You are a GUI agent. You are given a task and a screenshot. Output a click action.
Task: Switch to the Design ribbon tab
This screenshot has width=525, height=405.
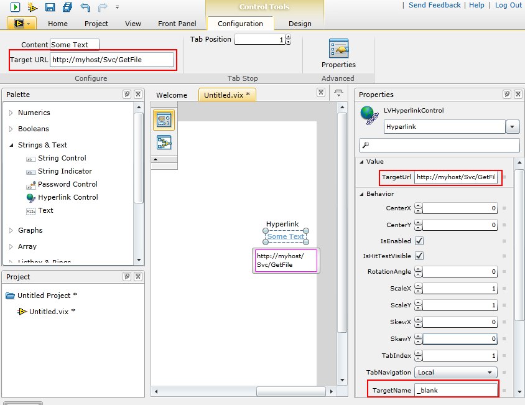(x=300, y=24)
